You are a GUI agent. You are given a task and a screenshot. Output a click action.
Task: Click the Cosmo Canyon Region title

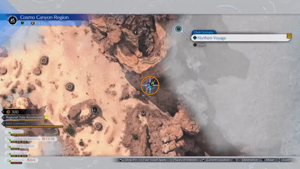coord(45,17)
